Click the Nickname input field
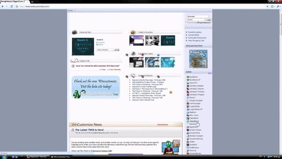 tap(198, 16)
